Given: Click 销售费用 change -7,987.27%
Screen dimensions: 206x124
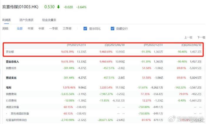Looking at the screenshot, I should point(106,94).
